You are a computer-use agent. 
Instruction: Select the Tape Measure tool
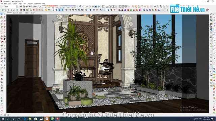point(2,46)
